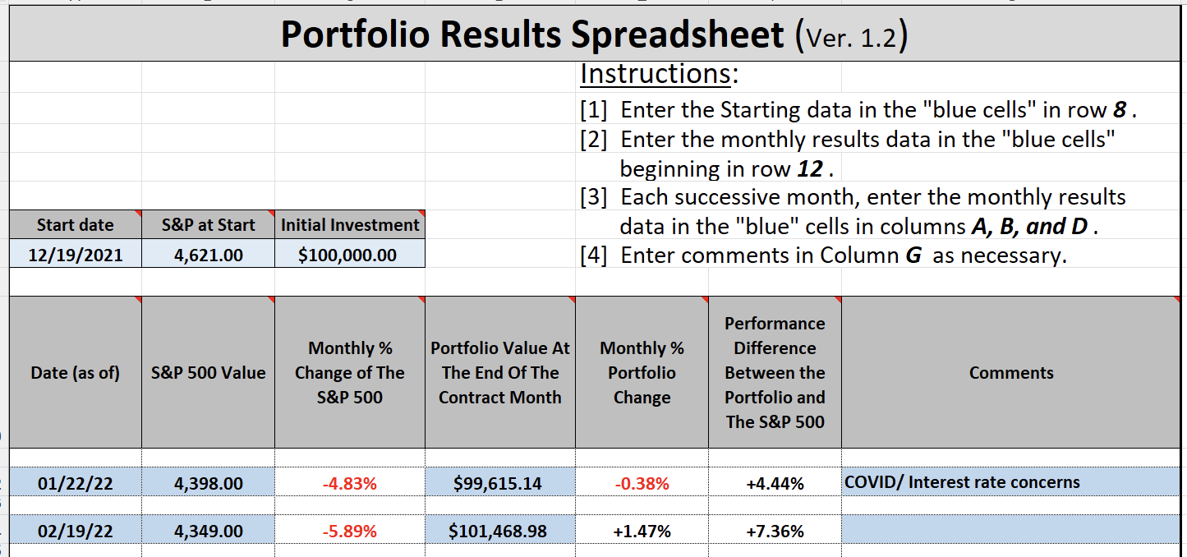Click the $99,615.14 portfolio value cell
Viewport: 1187px width, 557px height.
(x=499, y=483)
